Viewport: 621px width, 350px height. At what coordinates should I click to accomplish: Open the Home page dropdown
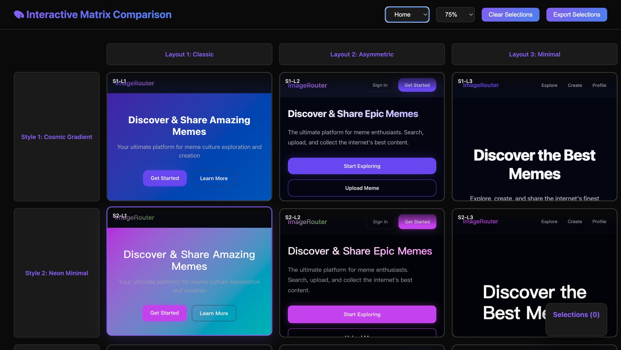(407, 15)
